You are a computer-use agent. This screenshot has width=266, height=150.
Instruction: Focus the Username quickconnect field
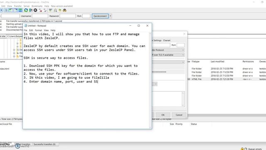[40, 16]
